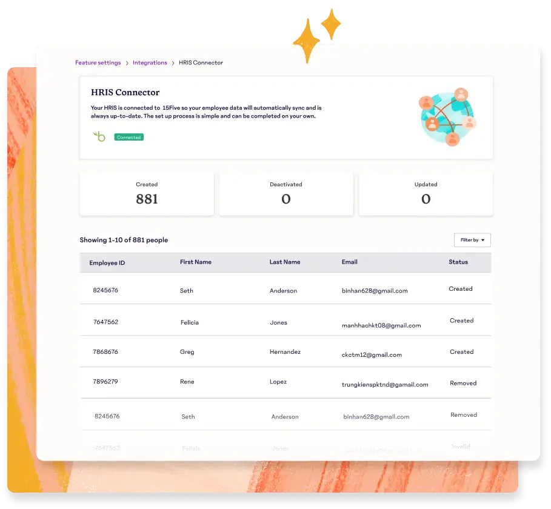Select the Greg Hernandez row
This screenshot has height=509, width=551.
click(285, 352)
